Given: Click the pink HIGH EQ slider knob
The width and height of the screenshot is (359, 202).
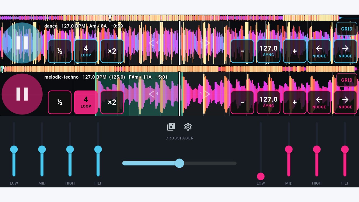Looking at the screenshot, I should [317, 149].
